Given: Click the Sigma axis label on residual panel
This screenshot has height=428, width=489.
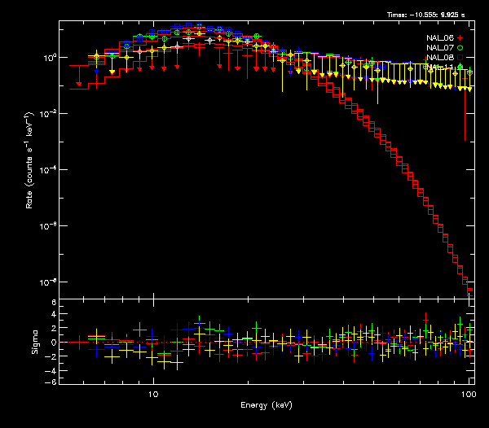Looking at the screenshot, I should click(34, 342).
